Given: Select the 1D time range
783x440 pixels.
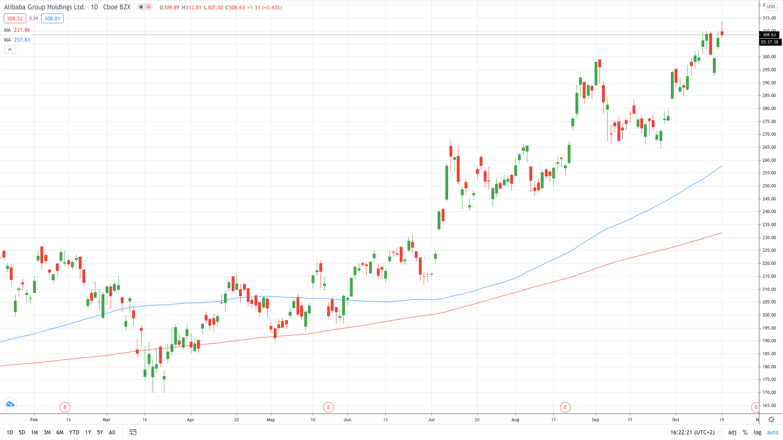Looking at the screenshot, I should pyautogui.click(x=10, y=432).
